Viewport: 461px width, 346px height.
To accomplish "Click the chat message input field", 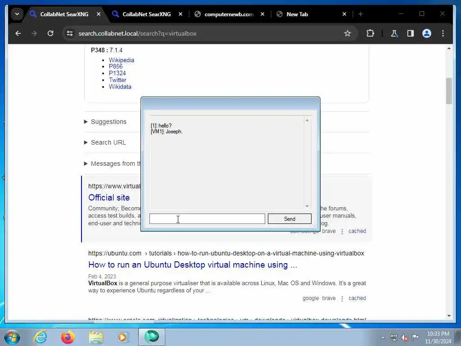I will pyautogui.click(x=207, y=219).
